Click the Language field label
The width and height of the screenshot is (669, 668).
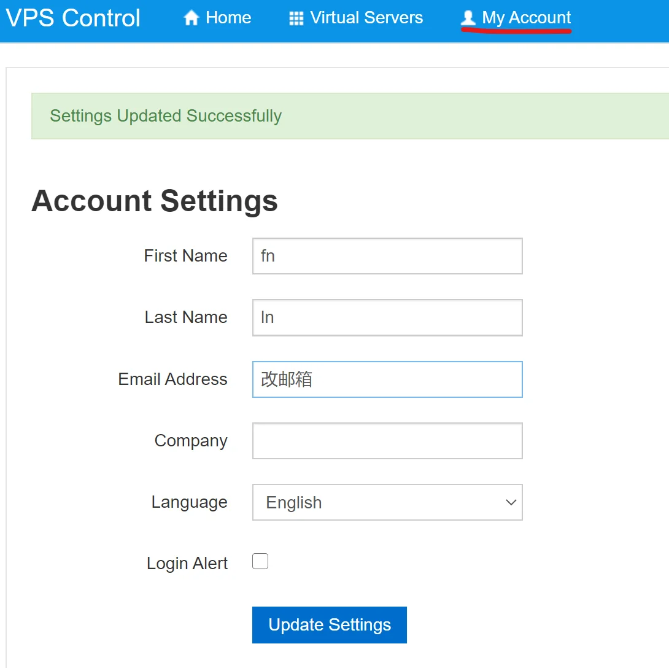[189, 502]
